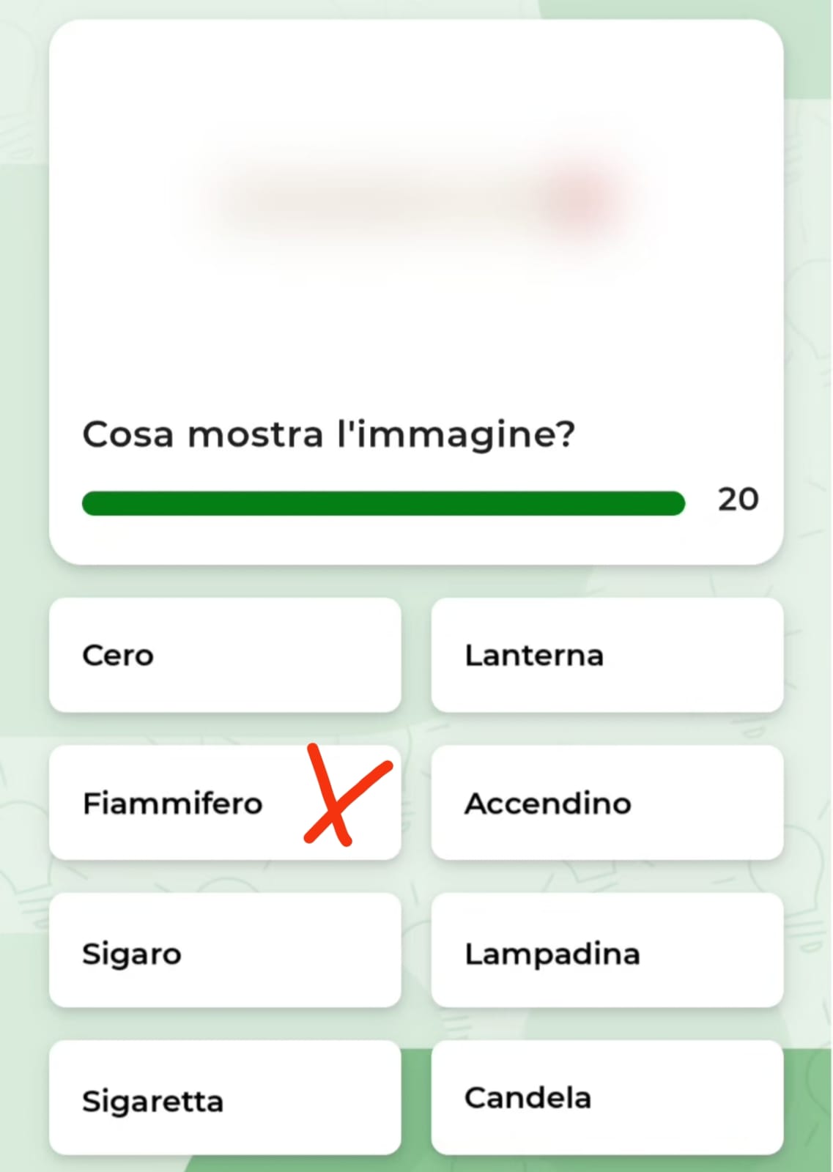This screenshot has width=833, height=1172.
Task: Pick the "Fiammifero" answer button
Action: 176,803
